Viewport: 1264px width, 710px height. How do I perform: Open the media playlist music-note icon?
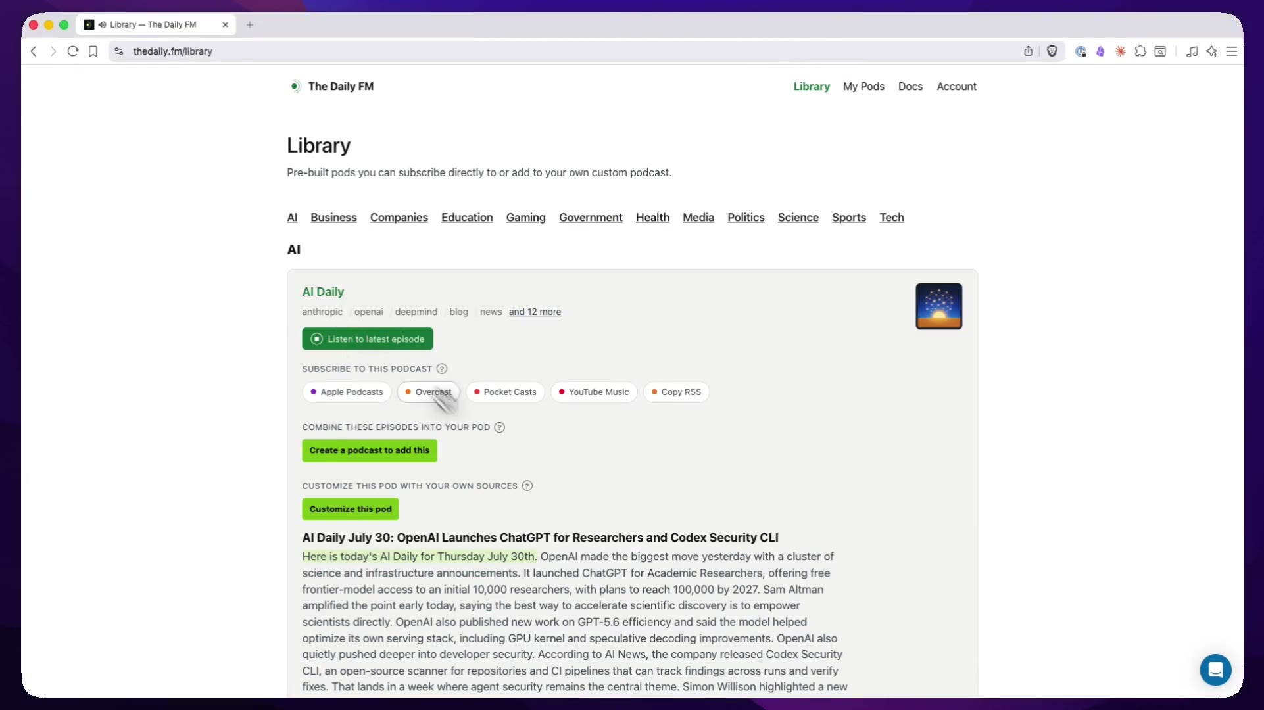coord(1192,51)
